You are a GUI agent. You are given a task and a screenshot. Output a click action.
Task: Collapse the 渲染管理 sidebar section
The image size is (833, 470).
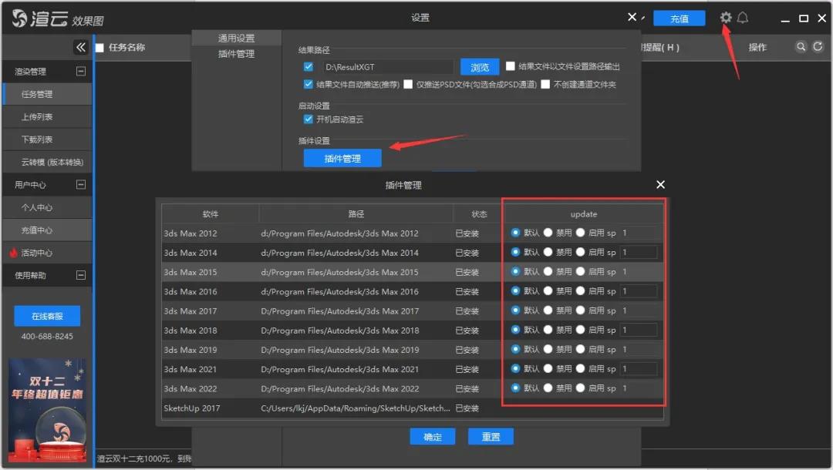coord(80,72)
